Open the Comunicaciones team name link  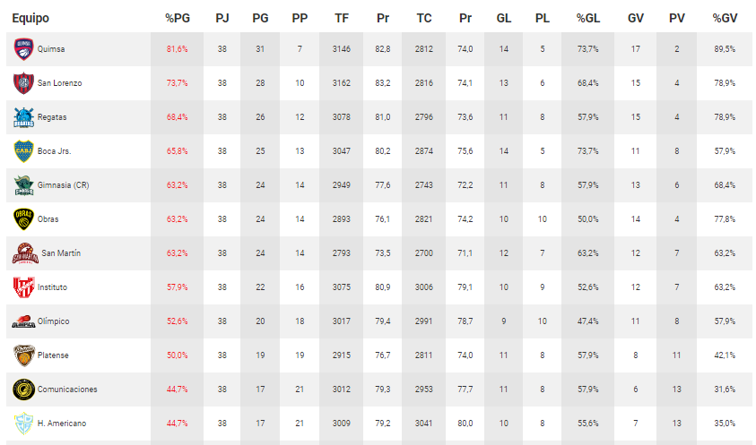click(x=67, y=389)
